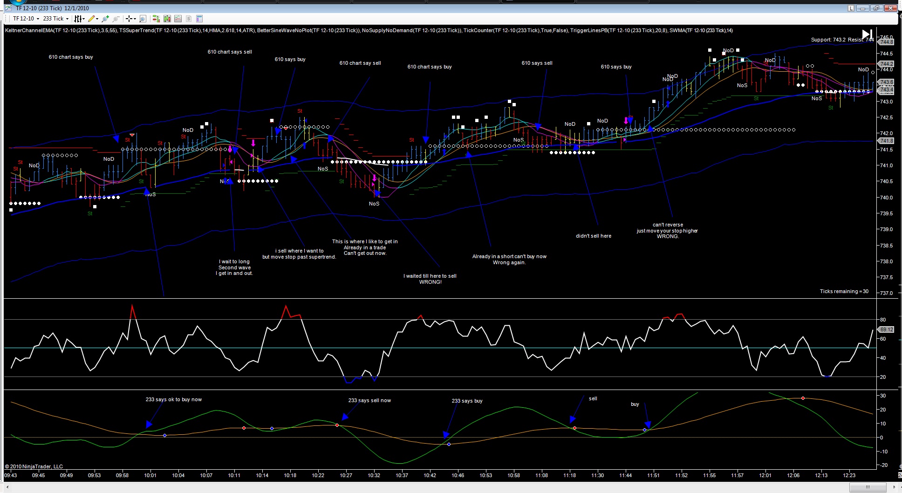Click the horizontal scrollbar thumb at bottom
Screen dimensions: 902x493
coord(868,487)
